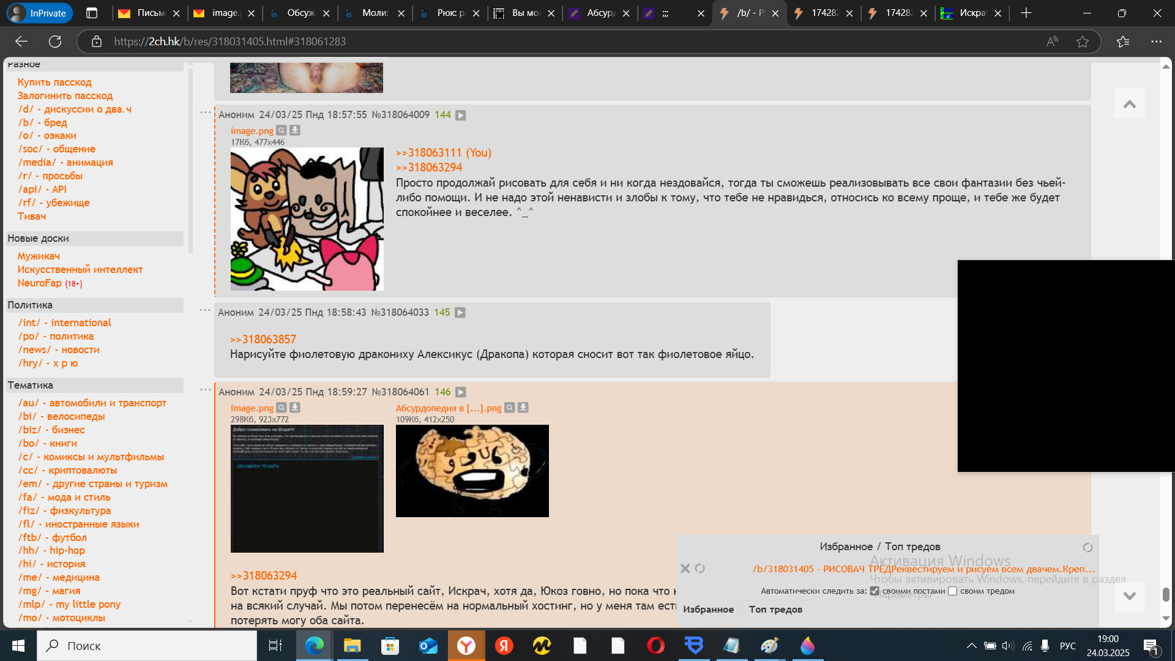Image resolution: width=1175 pixels, height=661 pixels.
Task: Open Yandex Browser from Windows taskbar
Action: 466,646
